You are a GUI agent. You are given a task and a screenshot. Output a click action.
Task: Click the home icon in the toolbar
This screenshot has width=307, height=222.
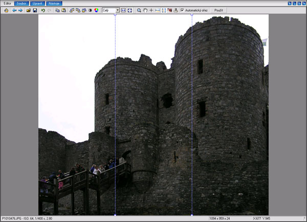pos(6,10)
